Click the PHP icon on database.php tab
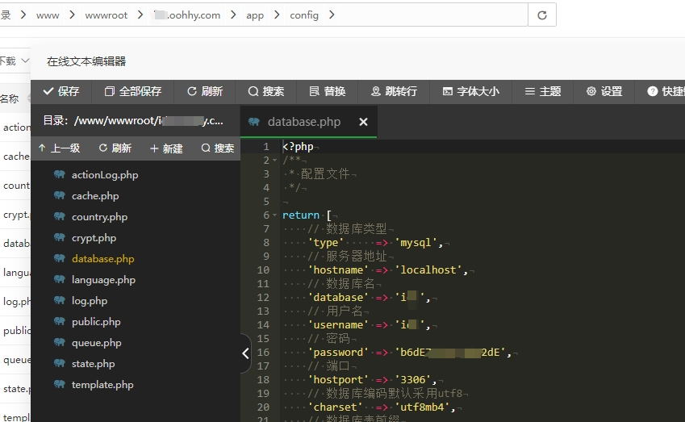685x422 pixels. point(254,122)
